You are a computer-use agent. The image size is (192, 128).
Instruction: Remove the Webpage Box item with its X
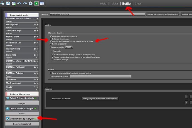(37, 25)
